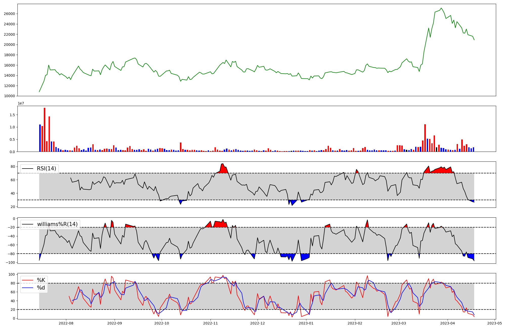Click the 10000 price axis label
506x329 pixels.
pyautogui.click(x=9, y=96)
